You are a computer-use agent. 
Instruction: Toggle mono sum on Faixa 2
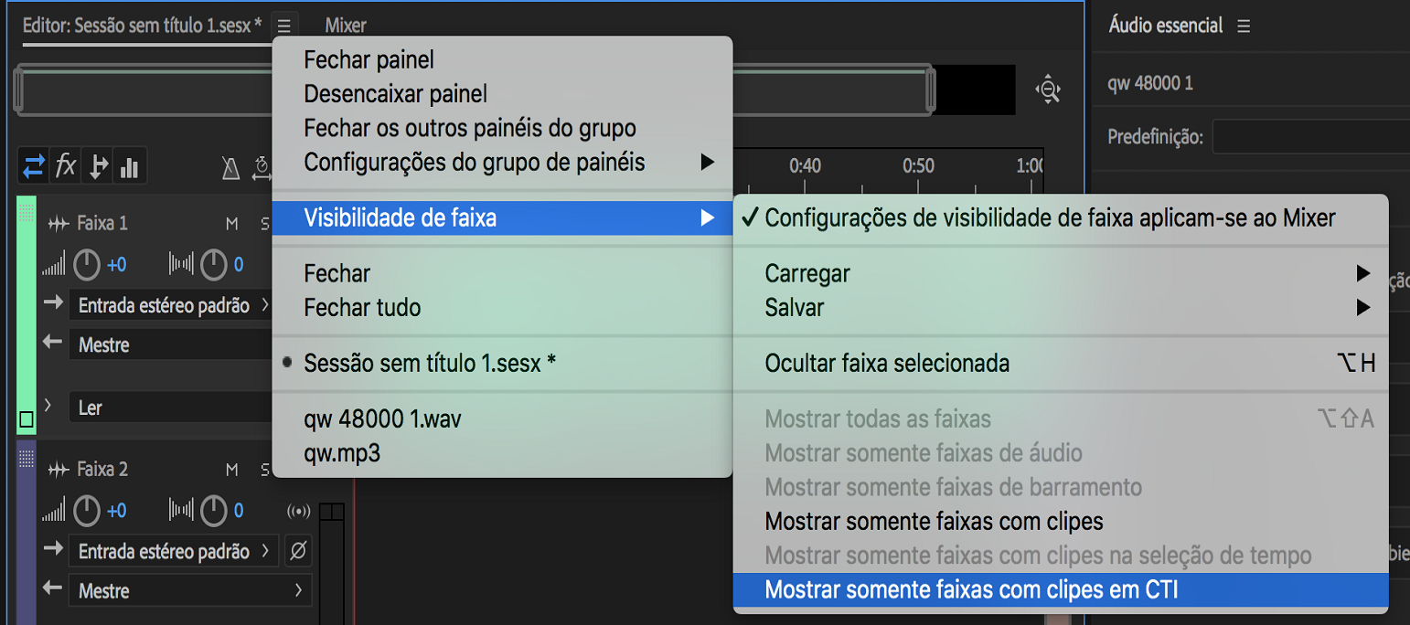(x=298, y=511)
